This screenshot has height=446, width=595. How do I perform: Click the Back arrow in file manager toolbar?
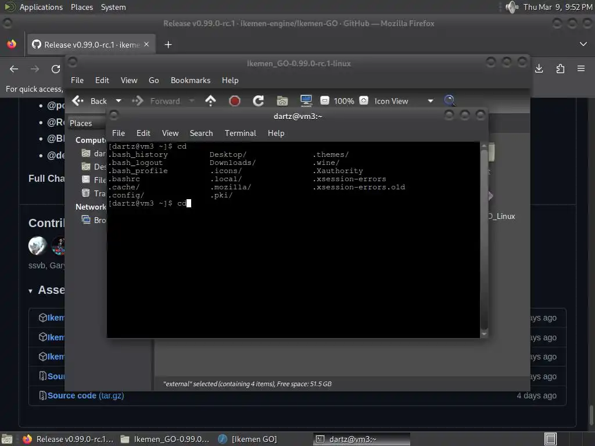tap(78, 101)
